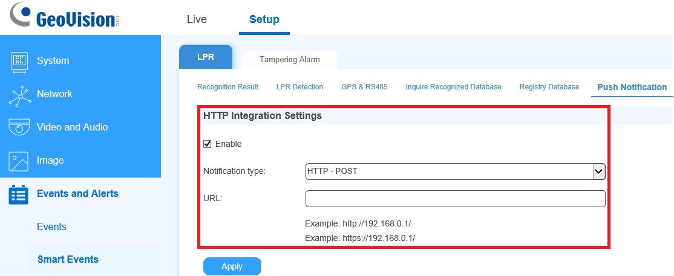Click the 'URL:' label

pyautogui.click(x=213, y=199)
